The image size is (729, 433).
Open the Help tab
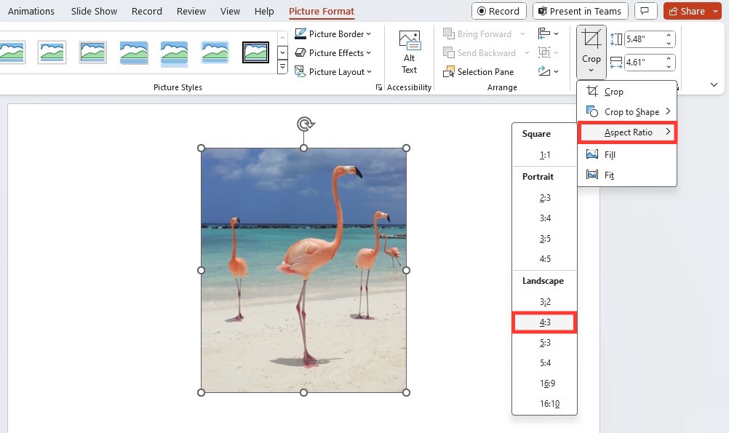pos(264,11)
